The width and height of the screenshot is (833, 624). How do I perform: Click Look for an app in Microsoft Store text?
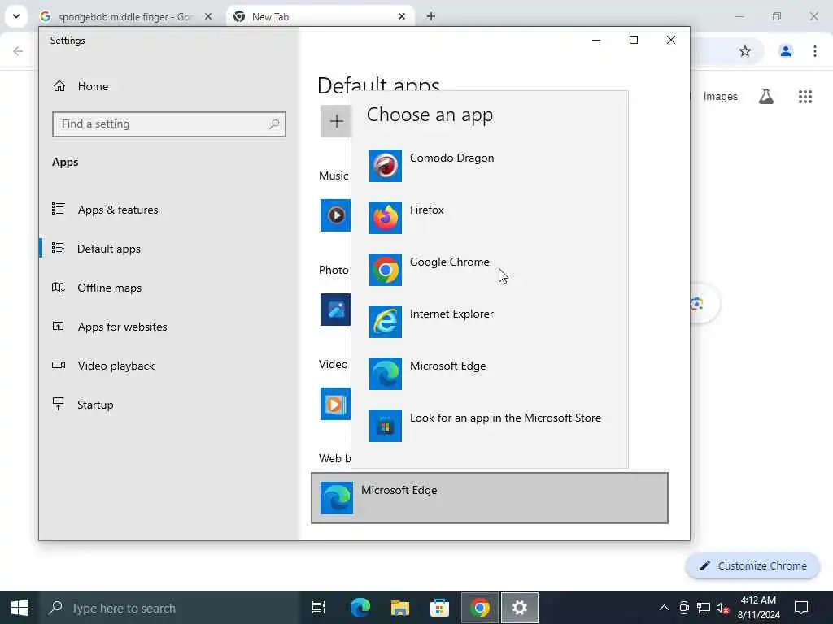tap(505, 418)
